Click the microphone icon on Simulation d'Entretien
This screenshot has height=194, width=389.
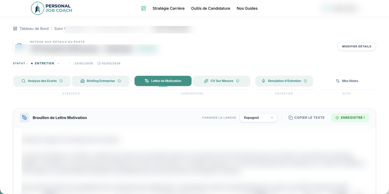coord(263,81)
